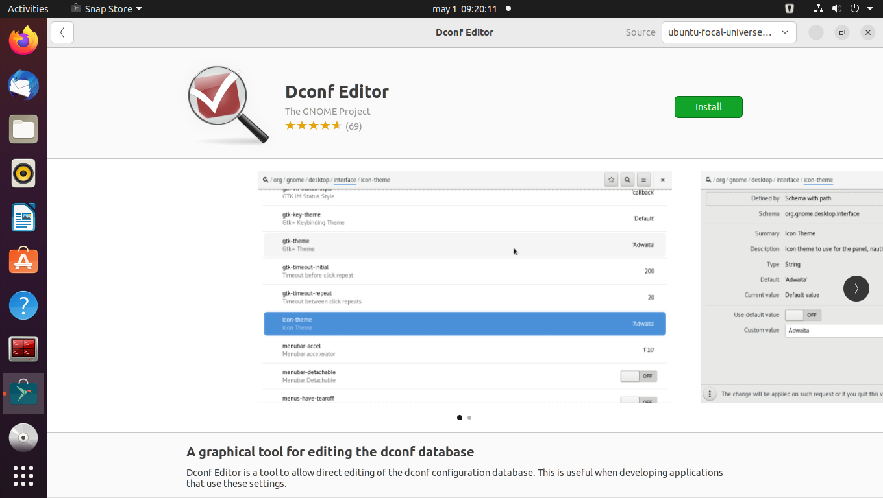Click the Source label in the header
This screenshot has width=883, height=498.
click(641, 32)
